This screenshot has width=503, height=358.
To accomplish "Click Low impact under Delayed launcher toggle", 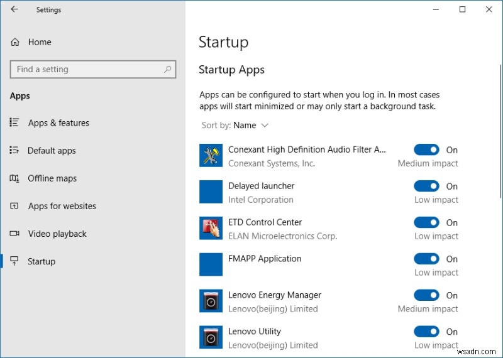I will tap(436, 200).
